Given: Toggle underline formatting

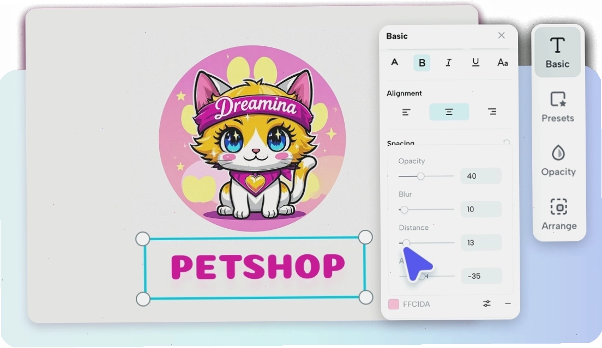Looking at the screenshot, I should [475, 62].
